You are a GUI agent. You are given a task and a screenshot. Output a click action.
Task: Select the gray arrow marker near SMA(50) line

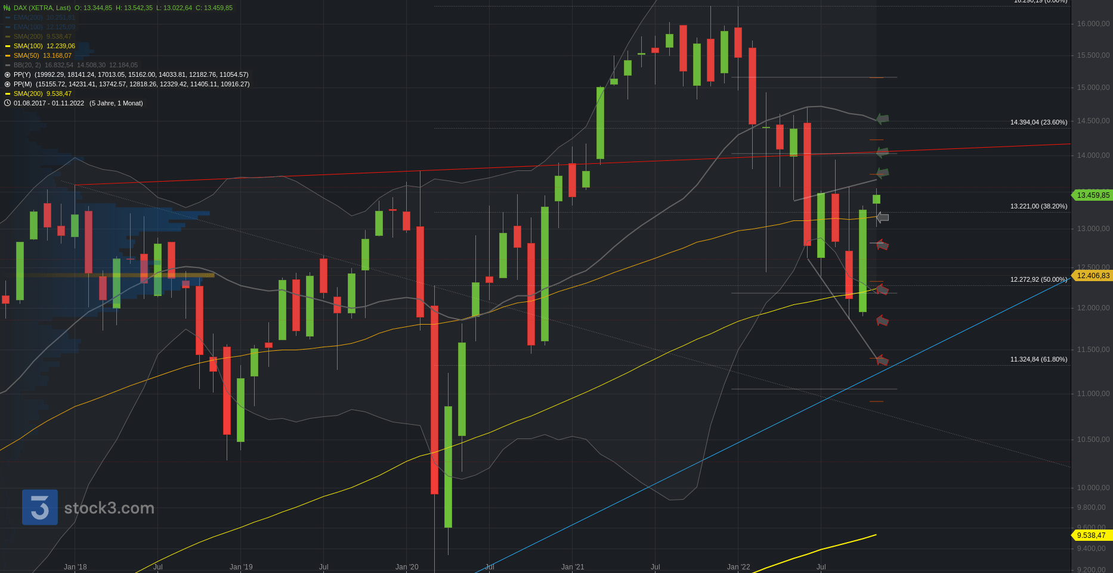pos(883,218)
